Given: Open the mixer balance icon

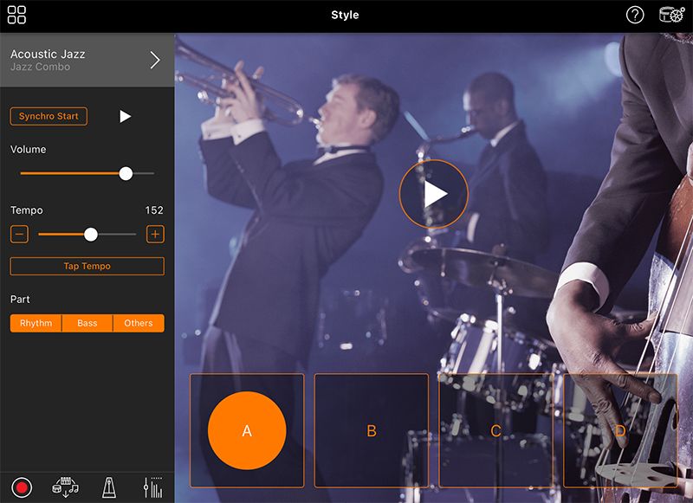Looking at the screenshot, I should point(152,487).
